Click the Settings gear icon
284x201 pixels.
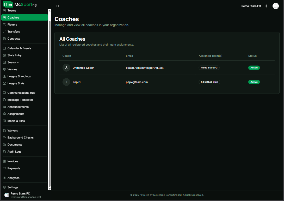[x=4, y=187]
